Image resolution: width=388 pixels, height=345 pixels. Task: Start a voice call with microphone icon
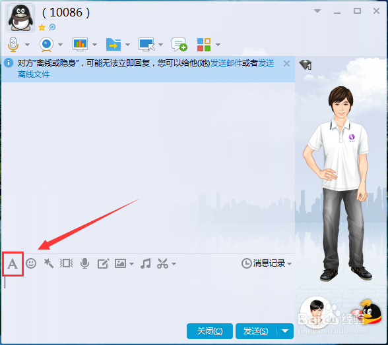13,45
